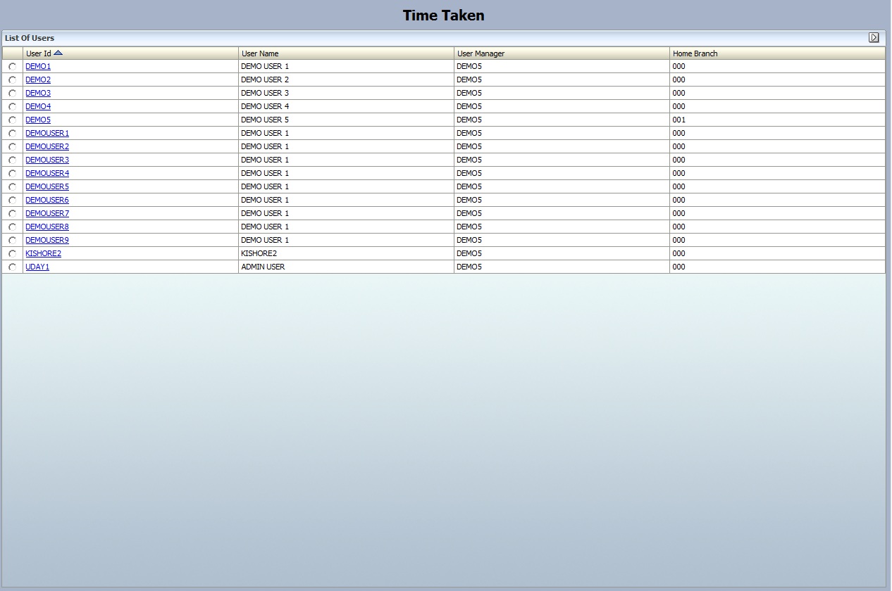Open the DEMO4 user link
This screenshot has width=892, height=591.
point(38,106)
